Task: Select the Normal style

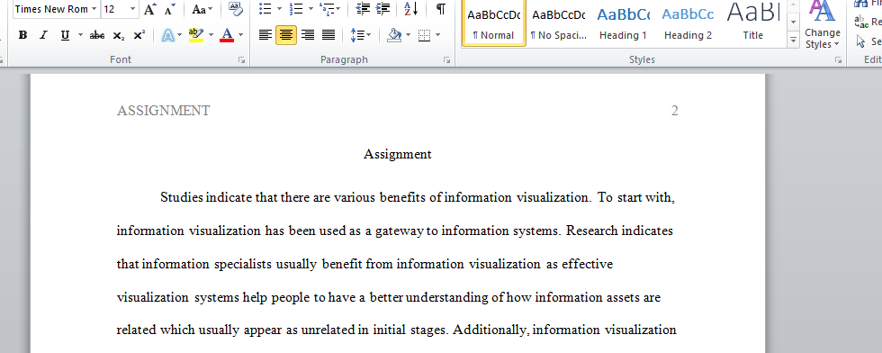Action: pos(494,23)
